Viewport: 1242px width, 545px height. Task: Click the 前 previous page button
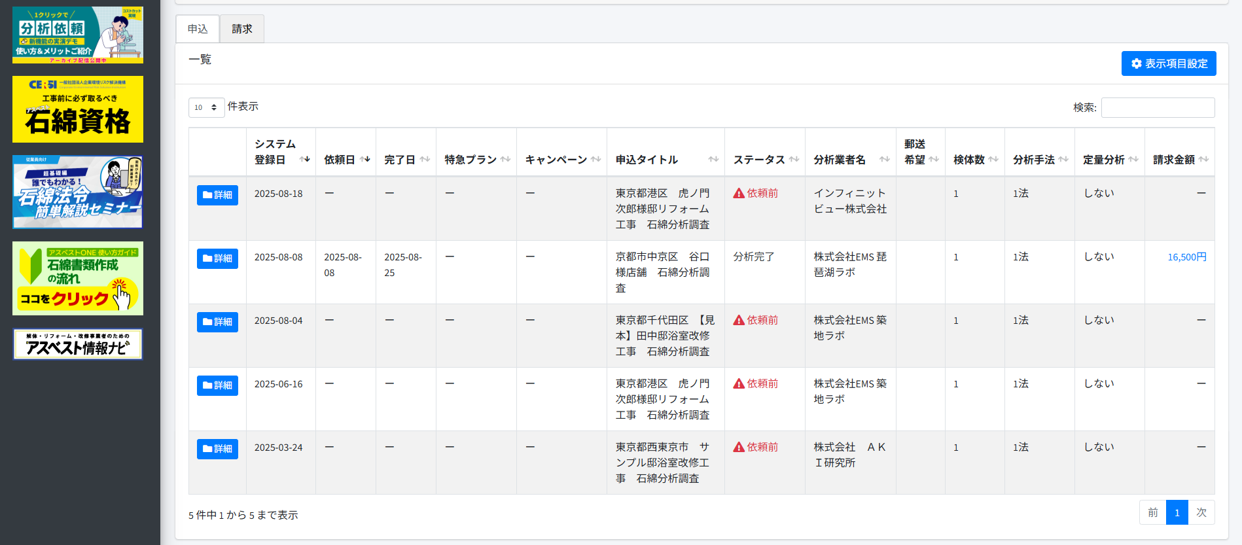click(x=1152, y=512)
